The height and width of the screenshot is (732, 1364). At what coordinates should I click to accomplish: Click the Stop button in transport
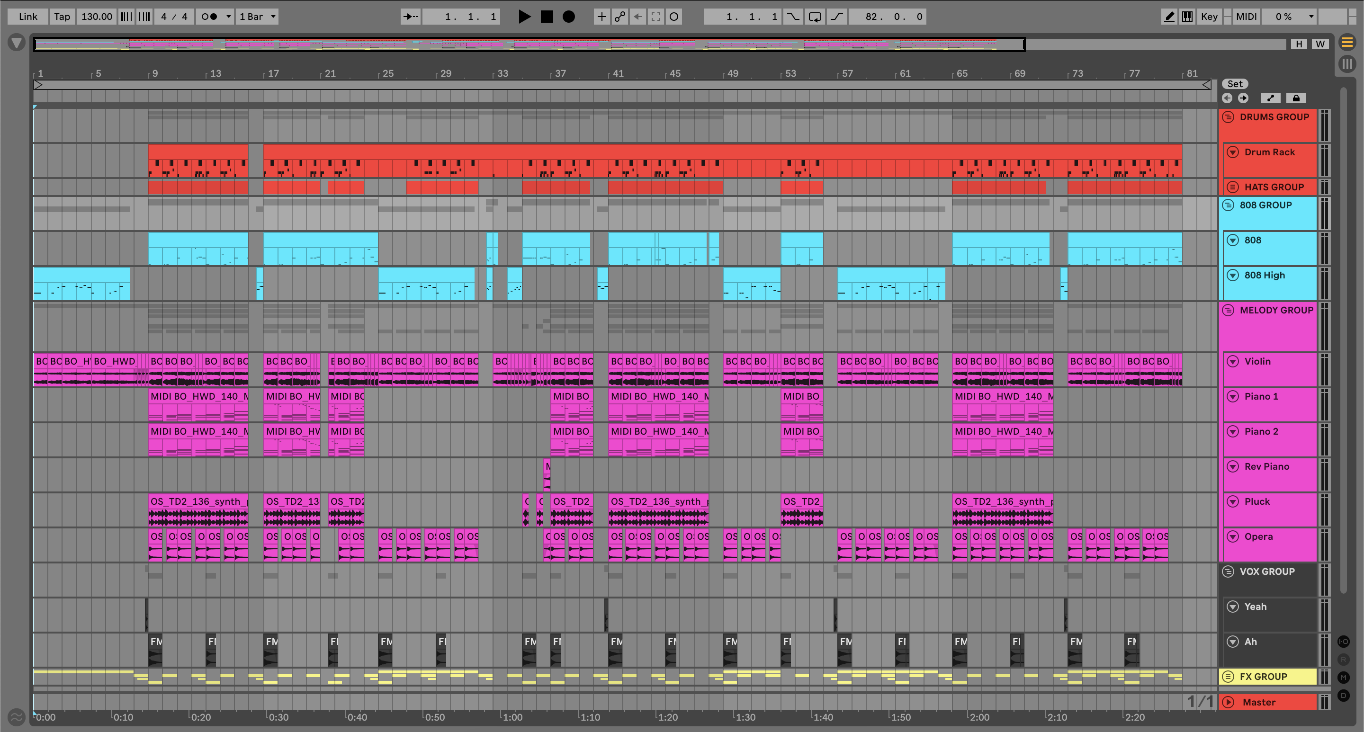pos(547,17)
